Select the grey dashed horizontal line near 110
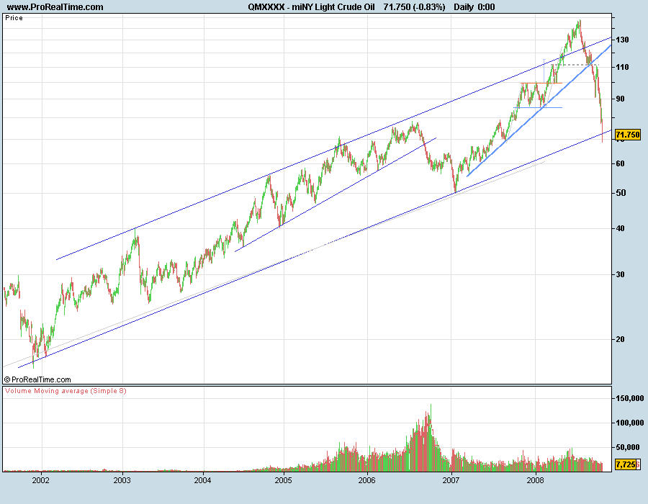This screenshot has height=504, width=648. [x=575, y=65]
